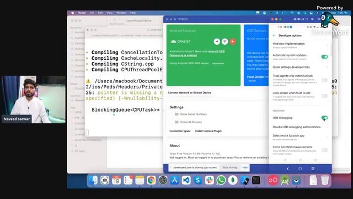Screen dimensions: 353x199
Task: Click the Android USB Debugging is enabled link
Action: (x=197, y=53)
